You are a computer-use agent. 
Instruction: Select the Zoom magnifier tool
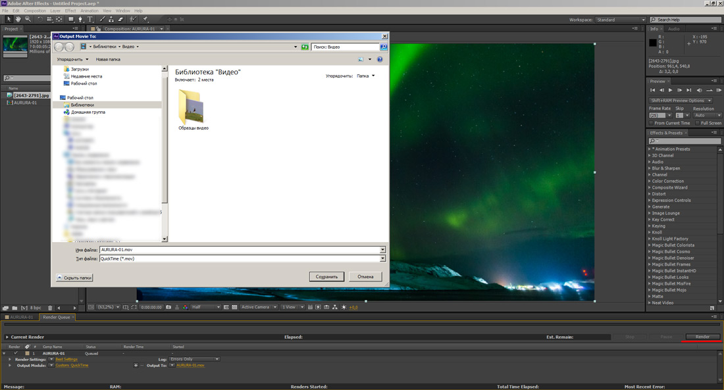click(28, 19)
